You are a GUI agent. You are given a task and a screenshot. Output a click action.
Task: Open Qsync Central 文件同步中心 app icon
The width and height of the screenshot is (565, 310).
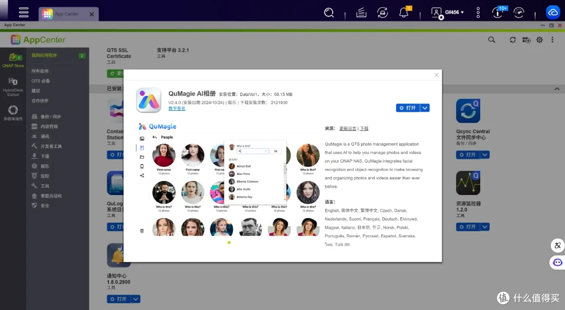click(468, 111)
